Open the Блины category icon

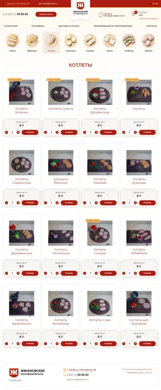pos(12,40)
